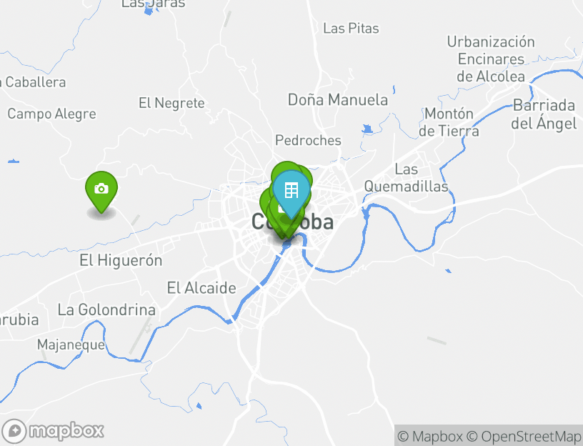Click the Mapbox compass logo icon
This screenshot has height=446, width=583.
pos(14,431)
